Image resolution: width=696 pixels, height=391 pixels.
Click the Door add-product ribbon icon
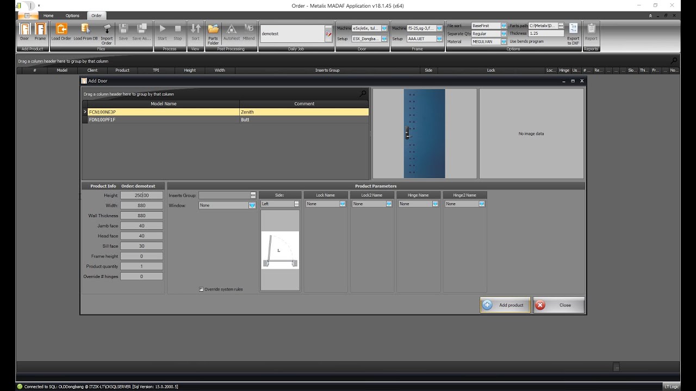(24, 29)
